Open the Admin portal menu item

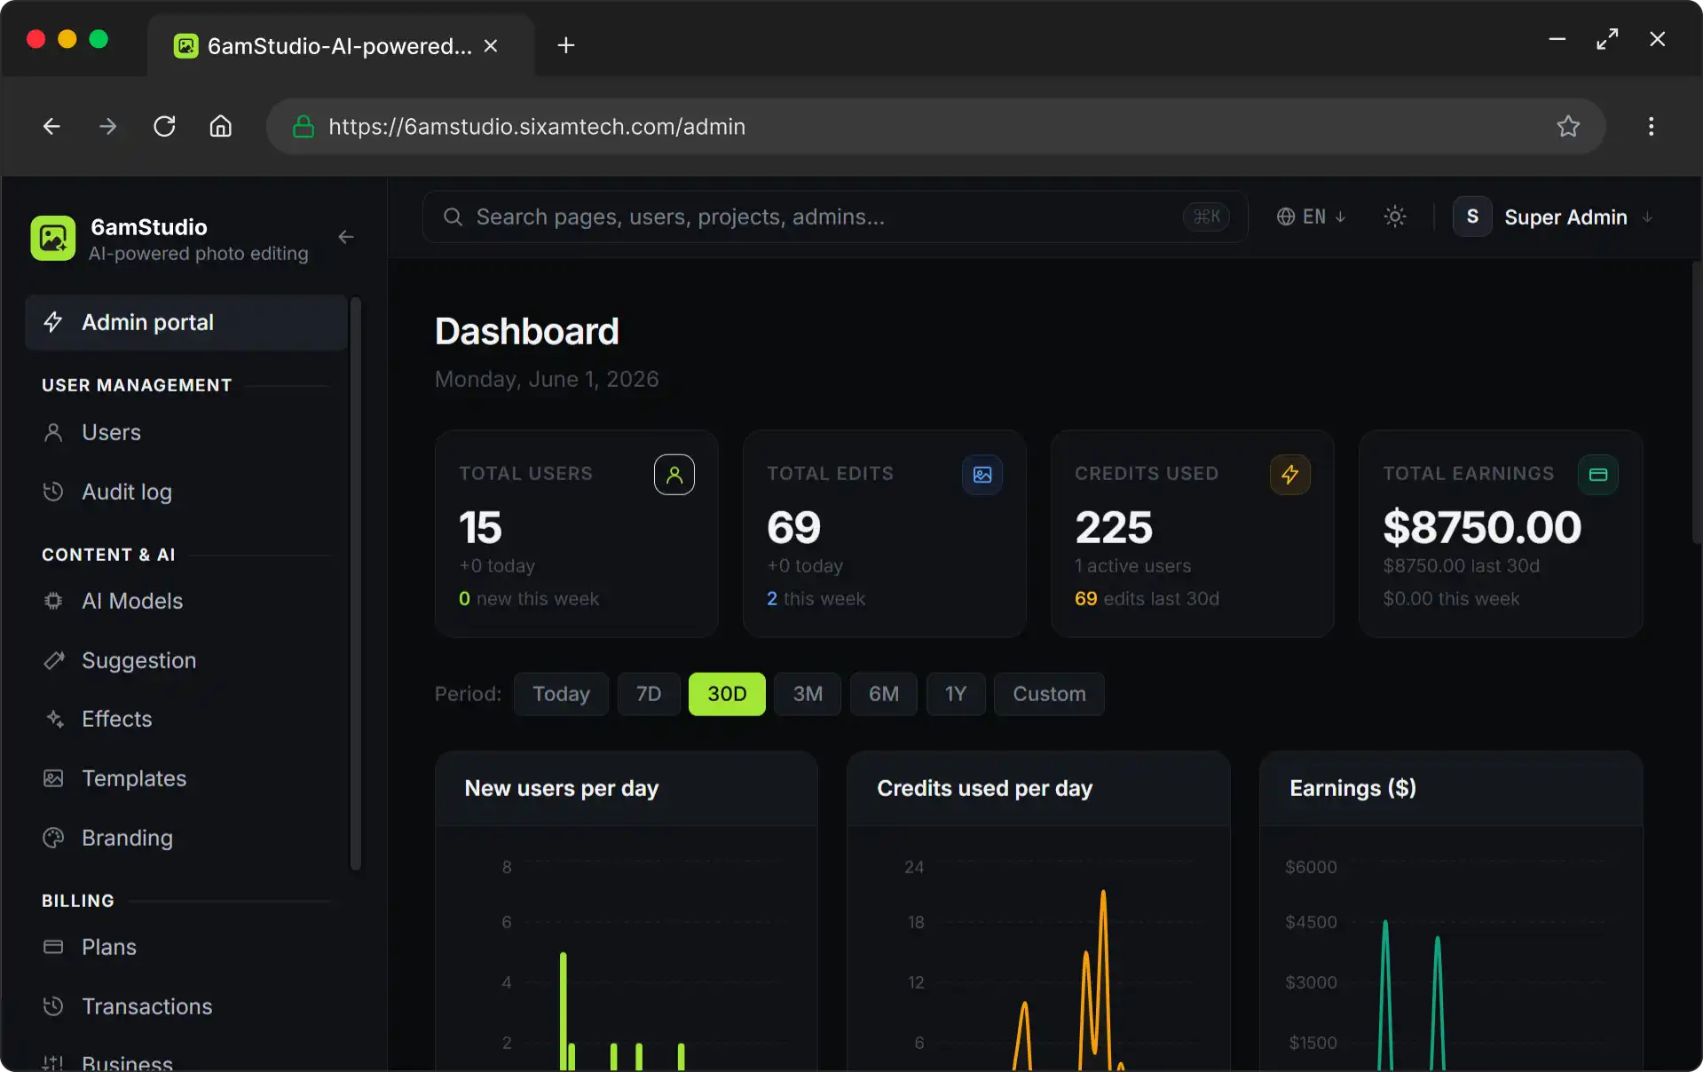pyautogui.click(x=186, y=322)
